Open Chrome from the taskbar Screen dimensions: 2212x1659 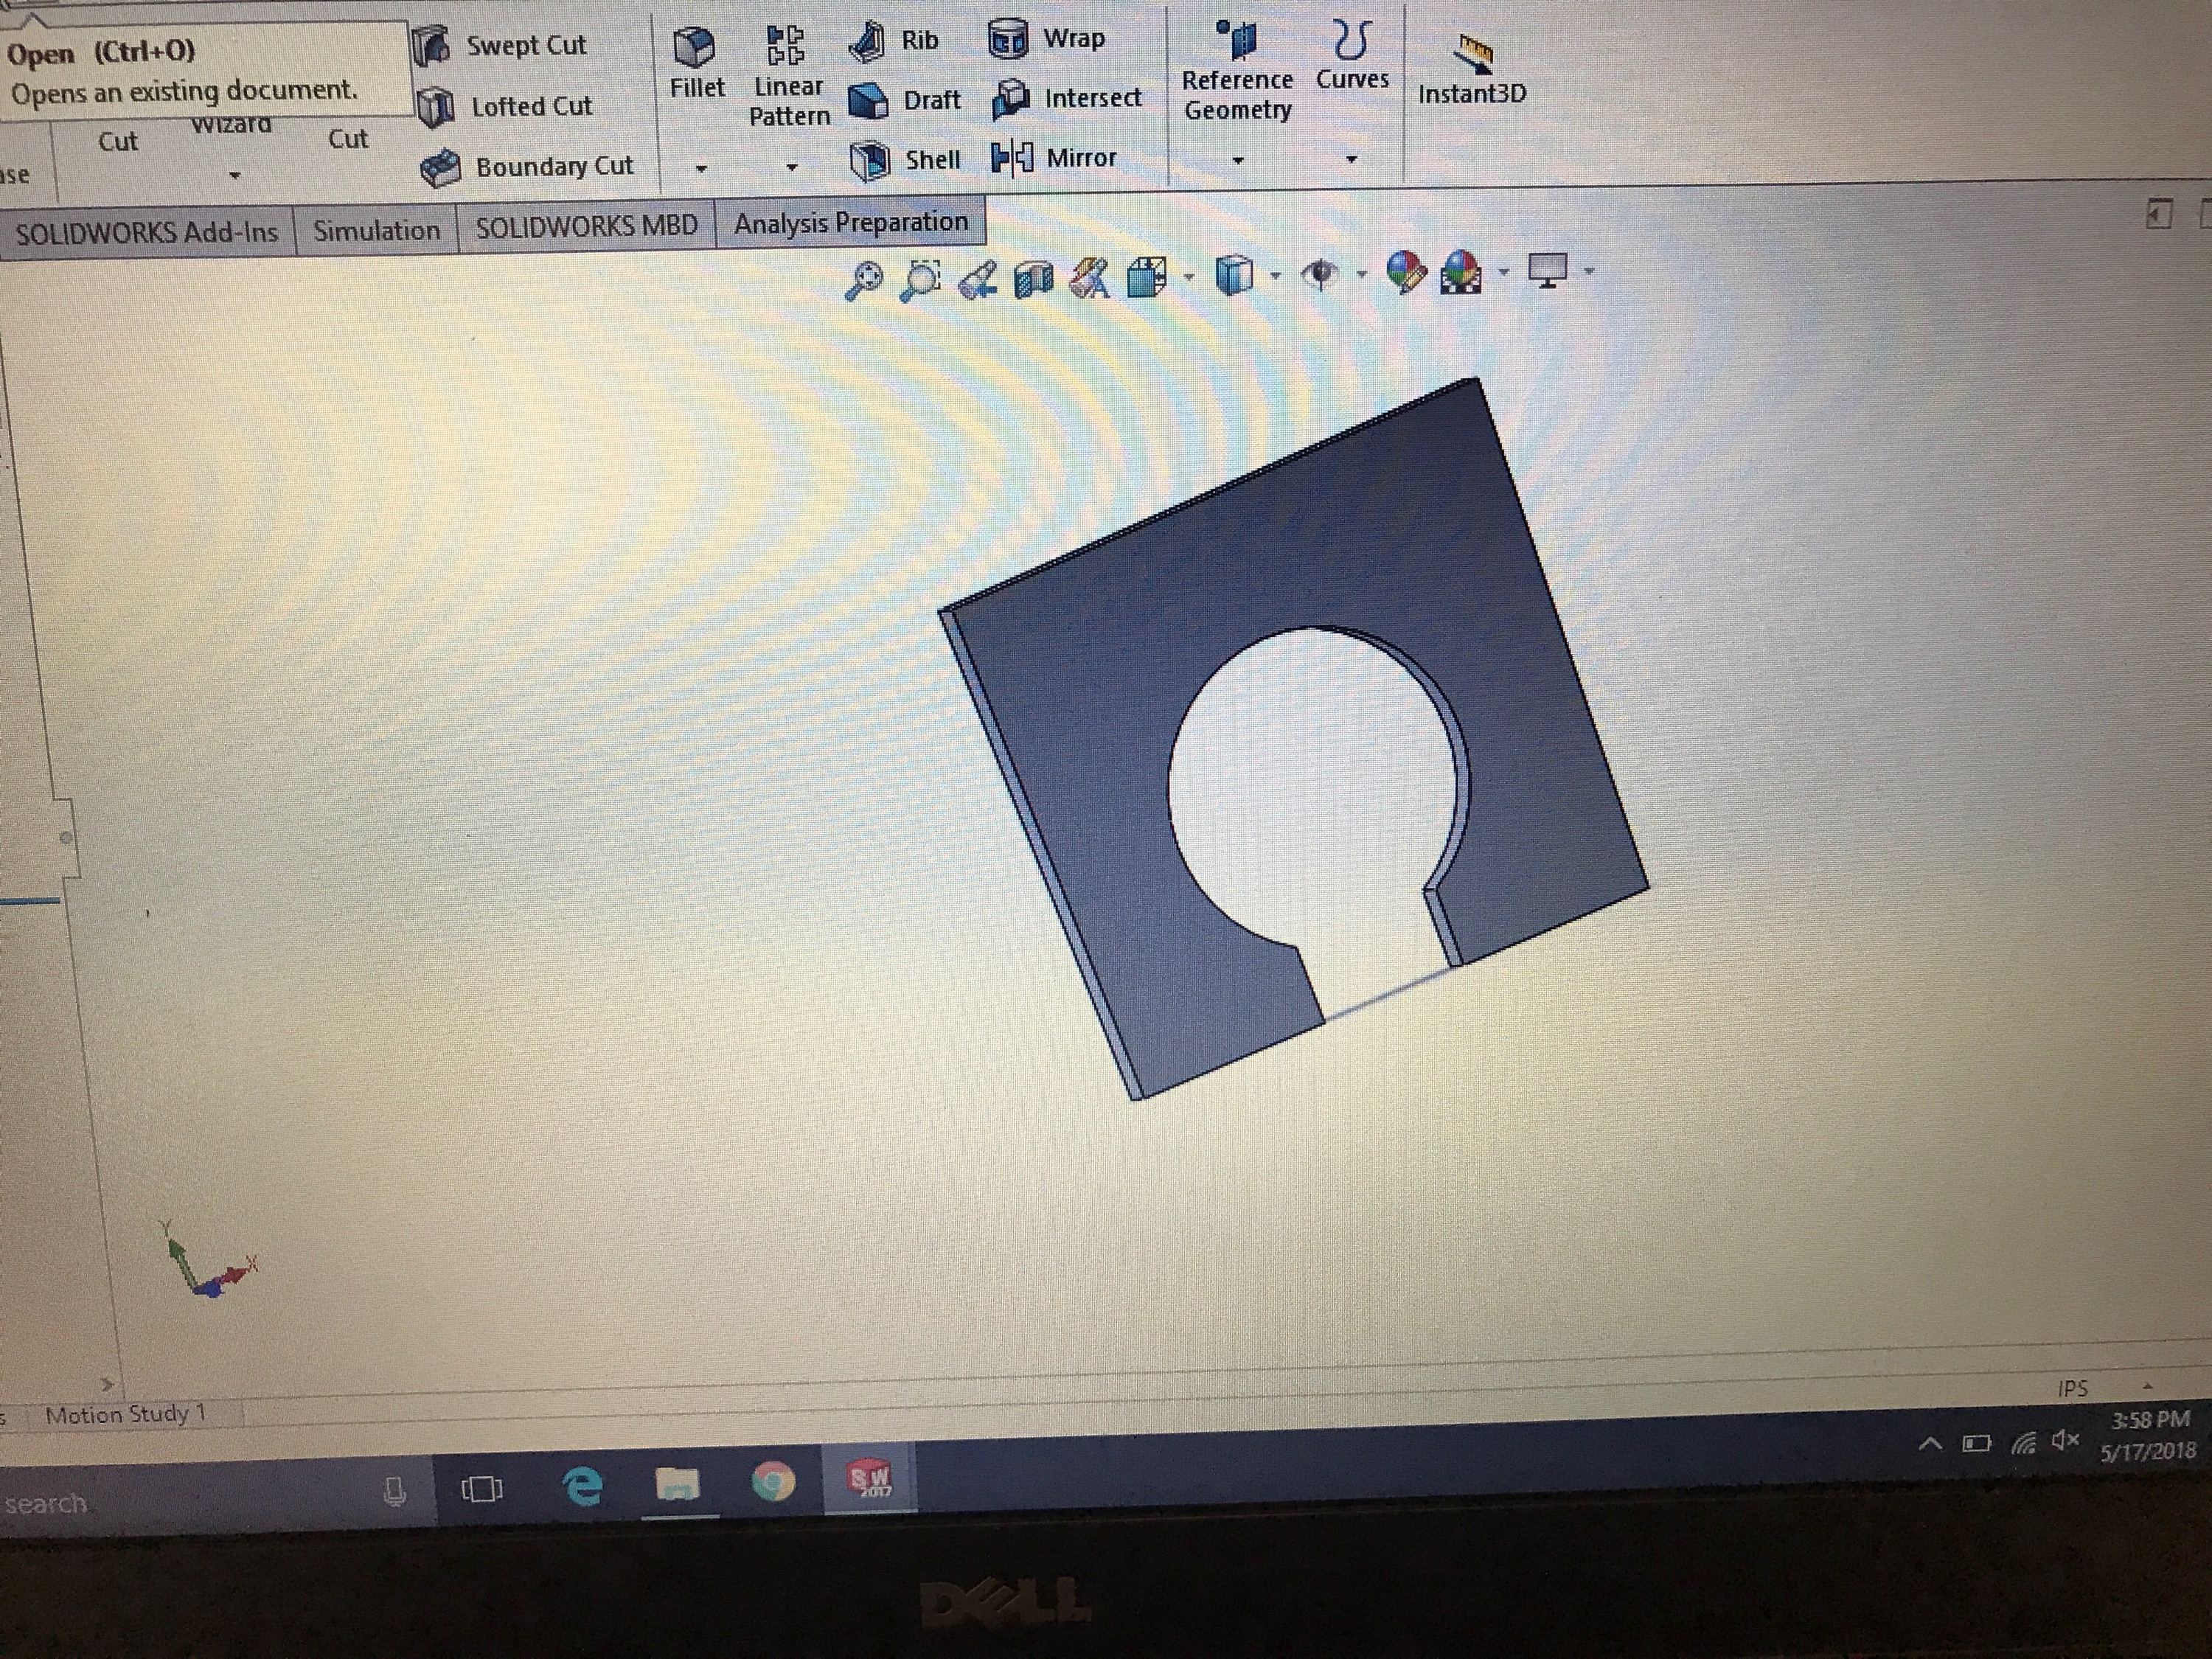pyautogui.click(x=773, y=1483)
